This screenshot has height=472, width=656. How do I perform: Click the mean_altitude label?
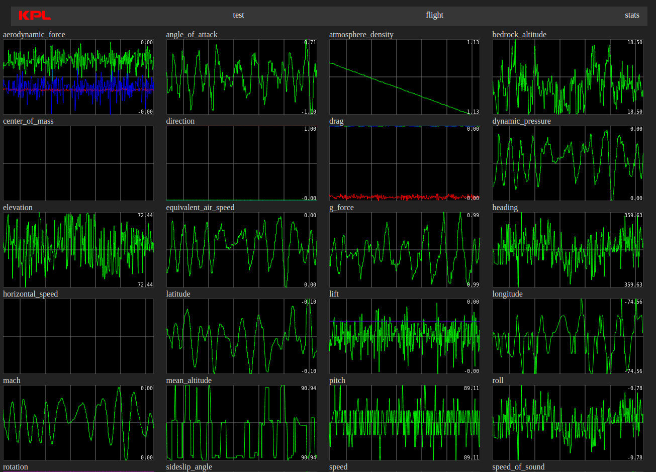tap(189, 381)
